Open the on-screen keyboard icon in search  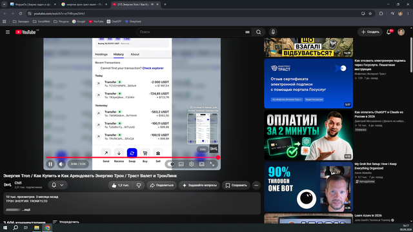tap(247, 32)
